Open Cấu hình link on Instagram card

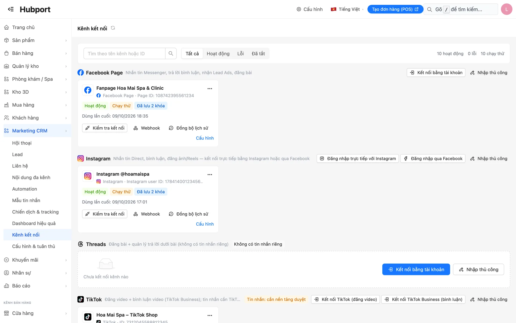pyautogui.click(x=205, y=224)
